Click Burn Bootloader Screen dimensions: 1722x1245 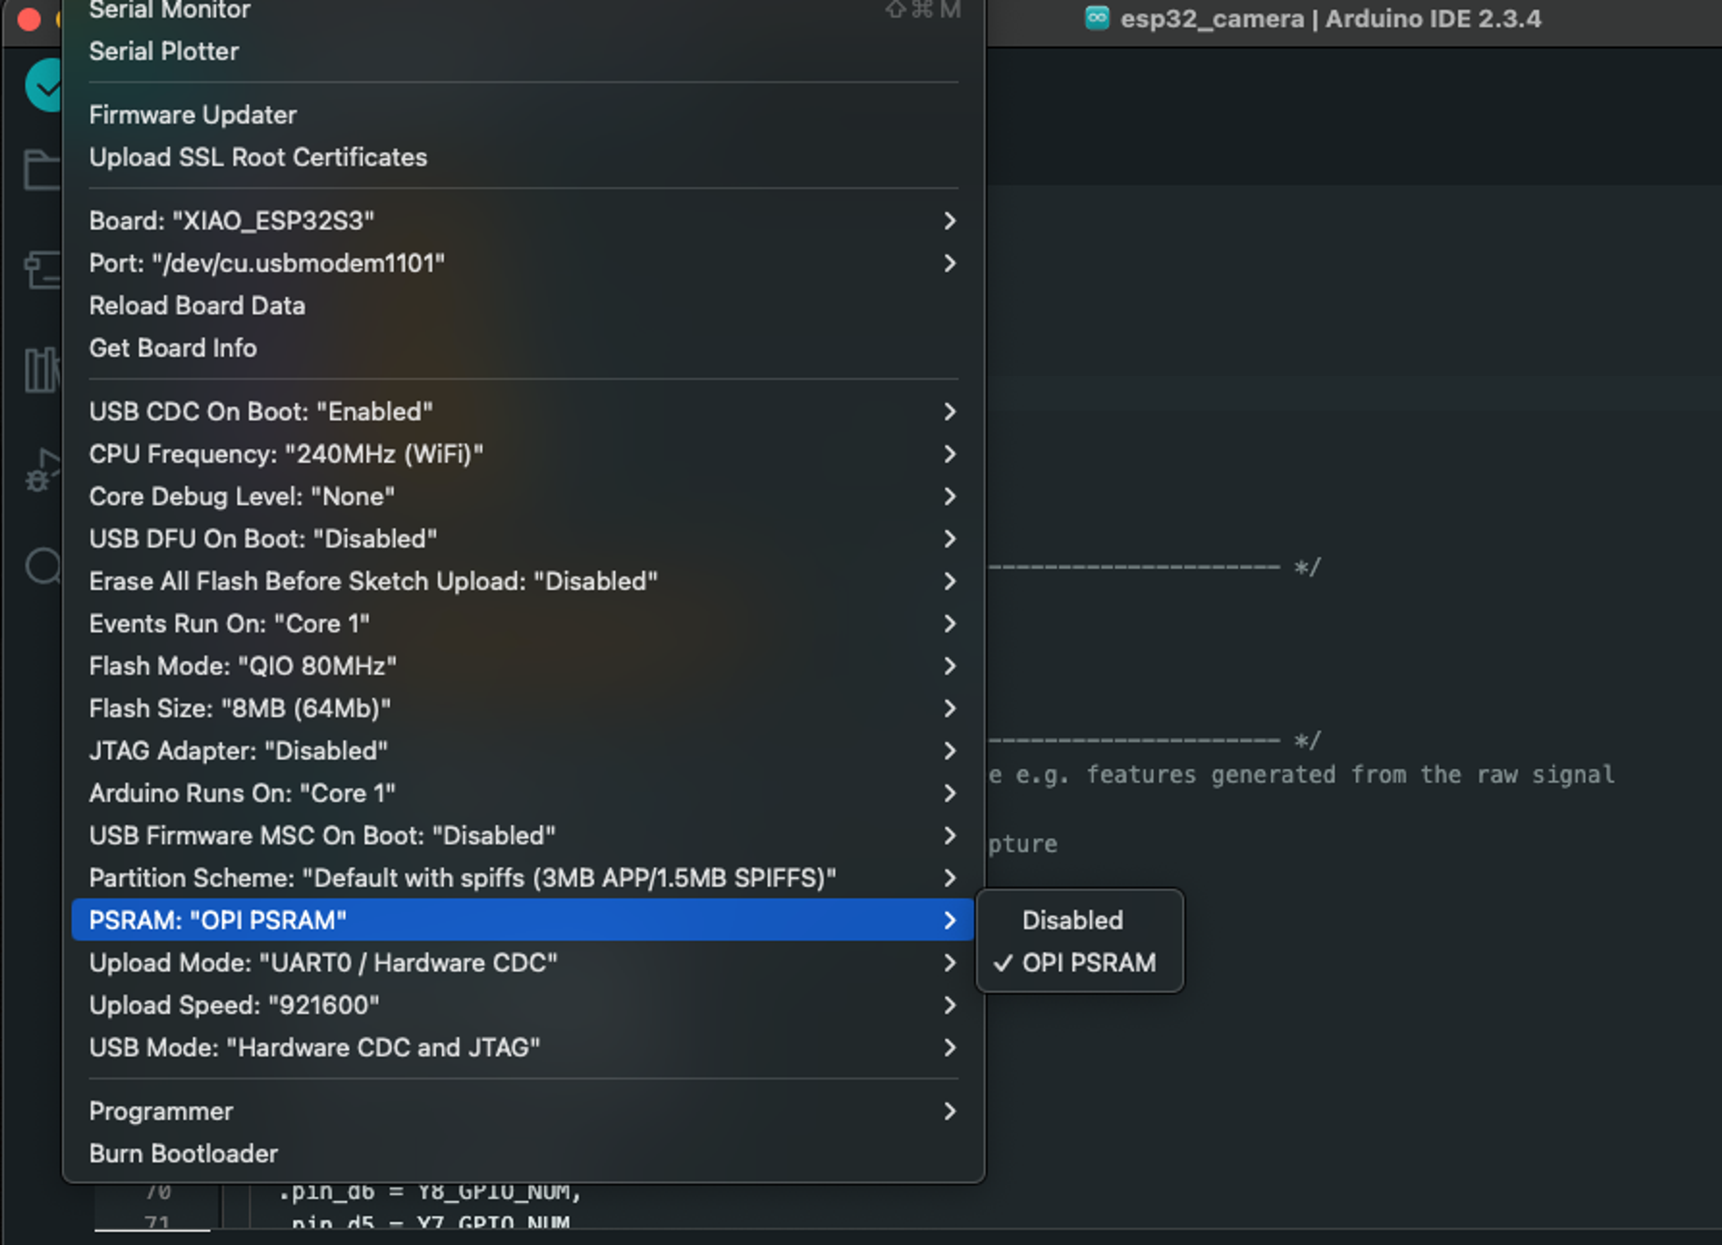pos(184,1153)
